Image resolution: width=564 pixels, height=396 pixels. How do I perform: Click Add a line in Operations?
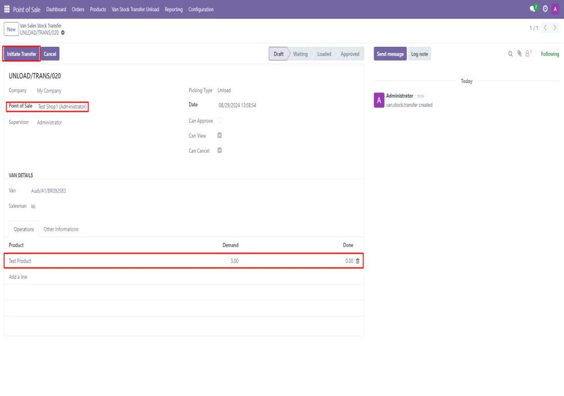click(x=18, y=277)
